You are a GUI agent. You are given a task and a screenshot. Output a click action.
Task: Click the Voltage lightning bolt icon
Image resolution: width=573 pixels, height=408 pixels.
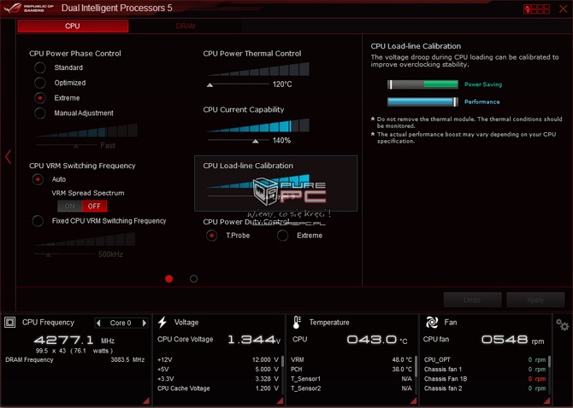pos(162,323)
